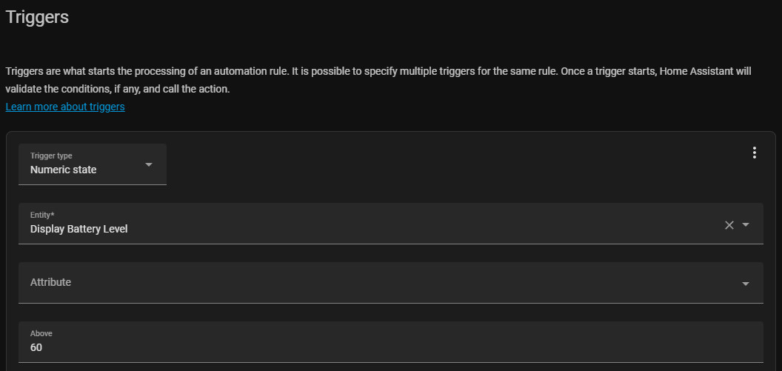Expand the Attribute dropdown arrow

(746, 284)
